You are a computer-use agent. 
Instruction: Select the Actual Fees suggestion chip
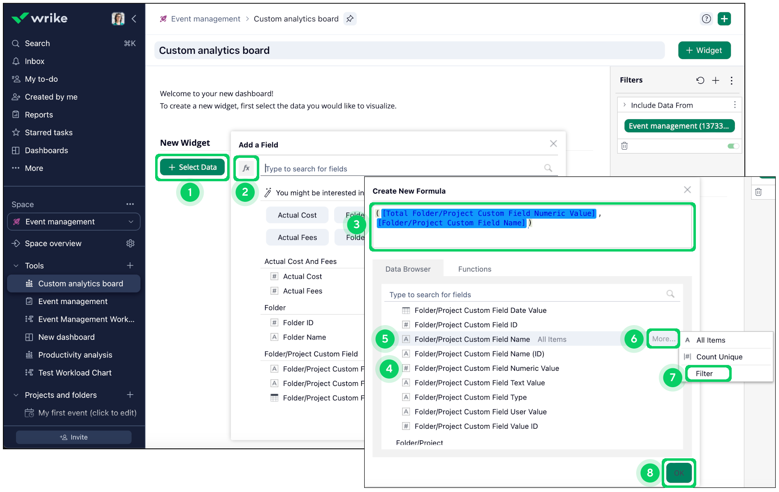[297, 237]
